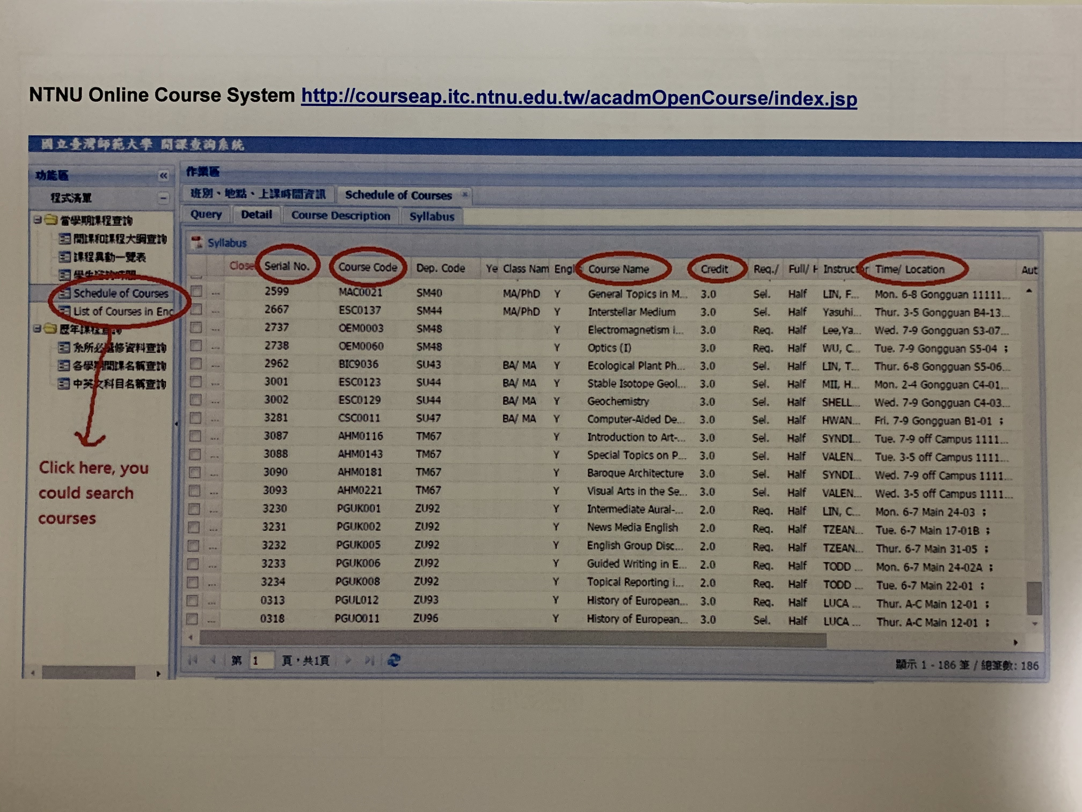Go to last page of results

tap(370, 661)
